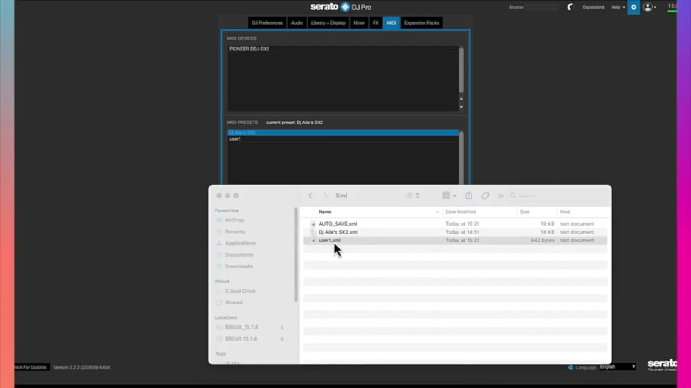
Task: Open the Finder group-by dropdown
Action: click(x=449, y=196)
